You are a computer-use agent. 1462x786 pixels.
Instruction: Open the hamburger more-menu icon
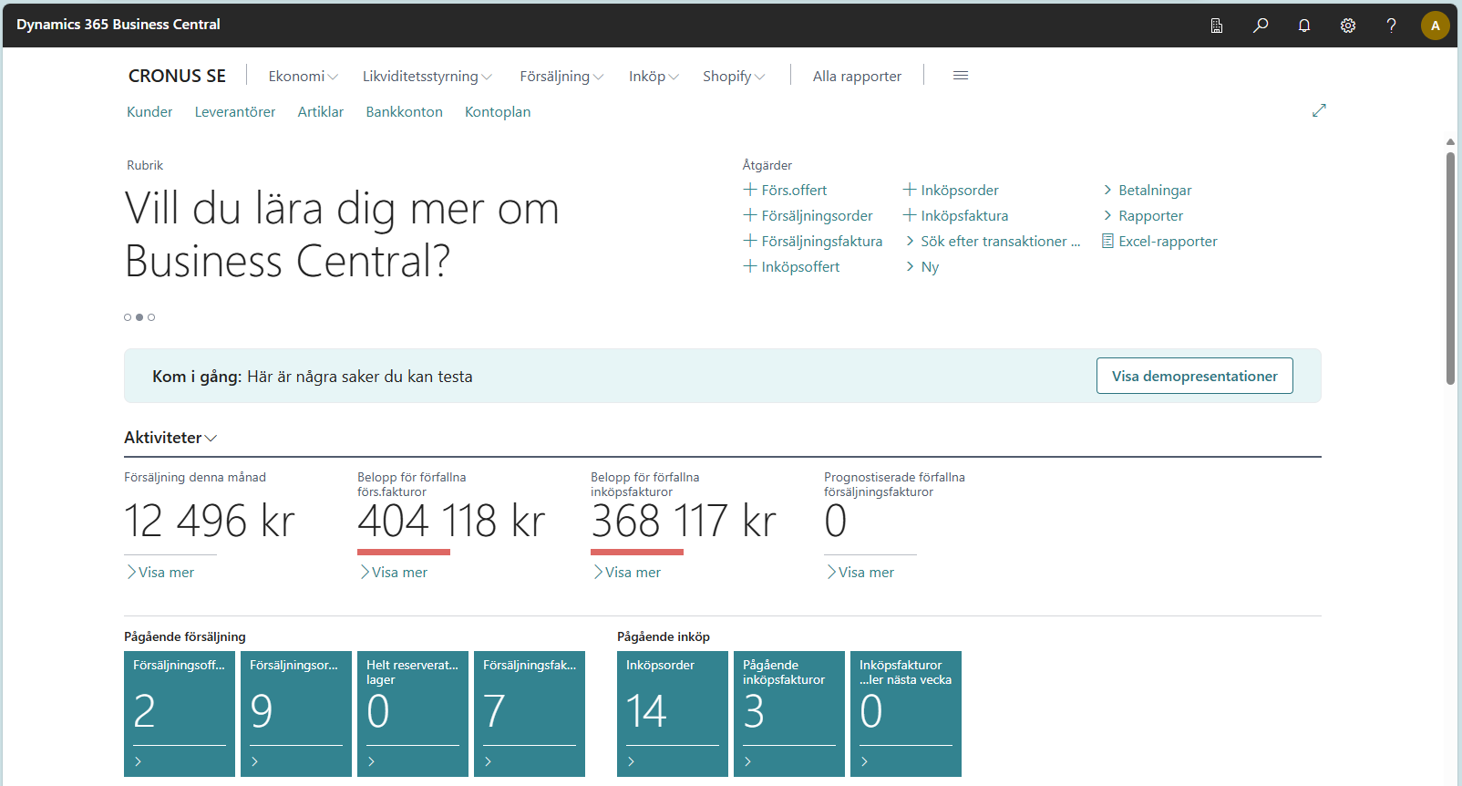961,76
